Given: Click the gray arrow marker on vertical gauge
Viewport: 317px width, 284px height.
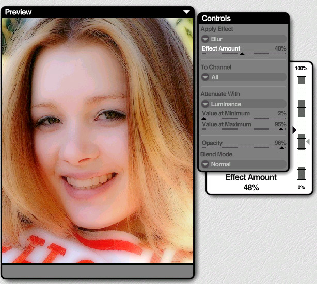Looking at the screenshot, I should point(308,141).
